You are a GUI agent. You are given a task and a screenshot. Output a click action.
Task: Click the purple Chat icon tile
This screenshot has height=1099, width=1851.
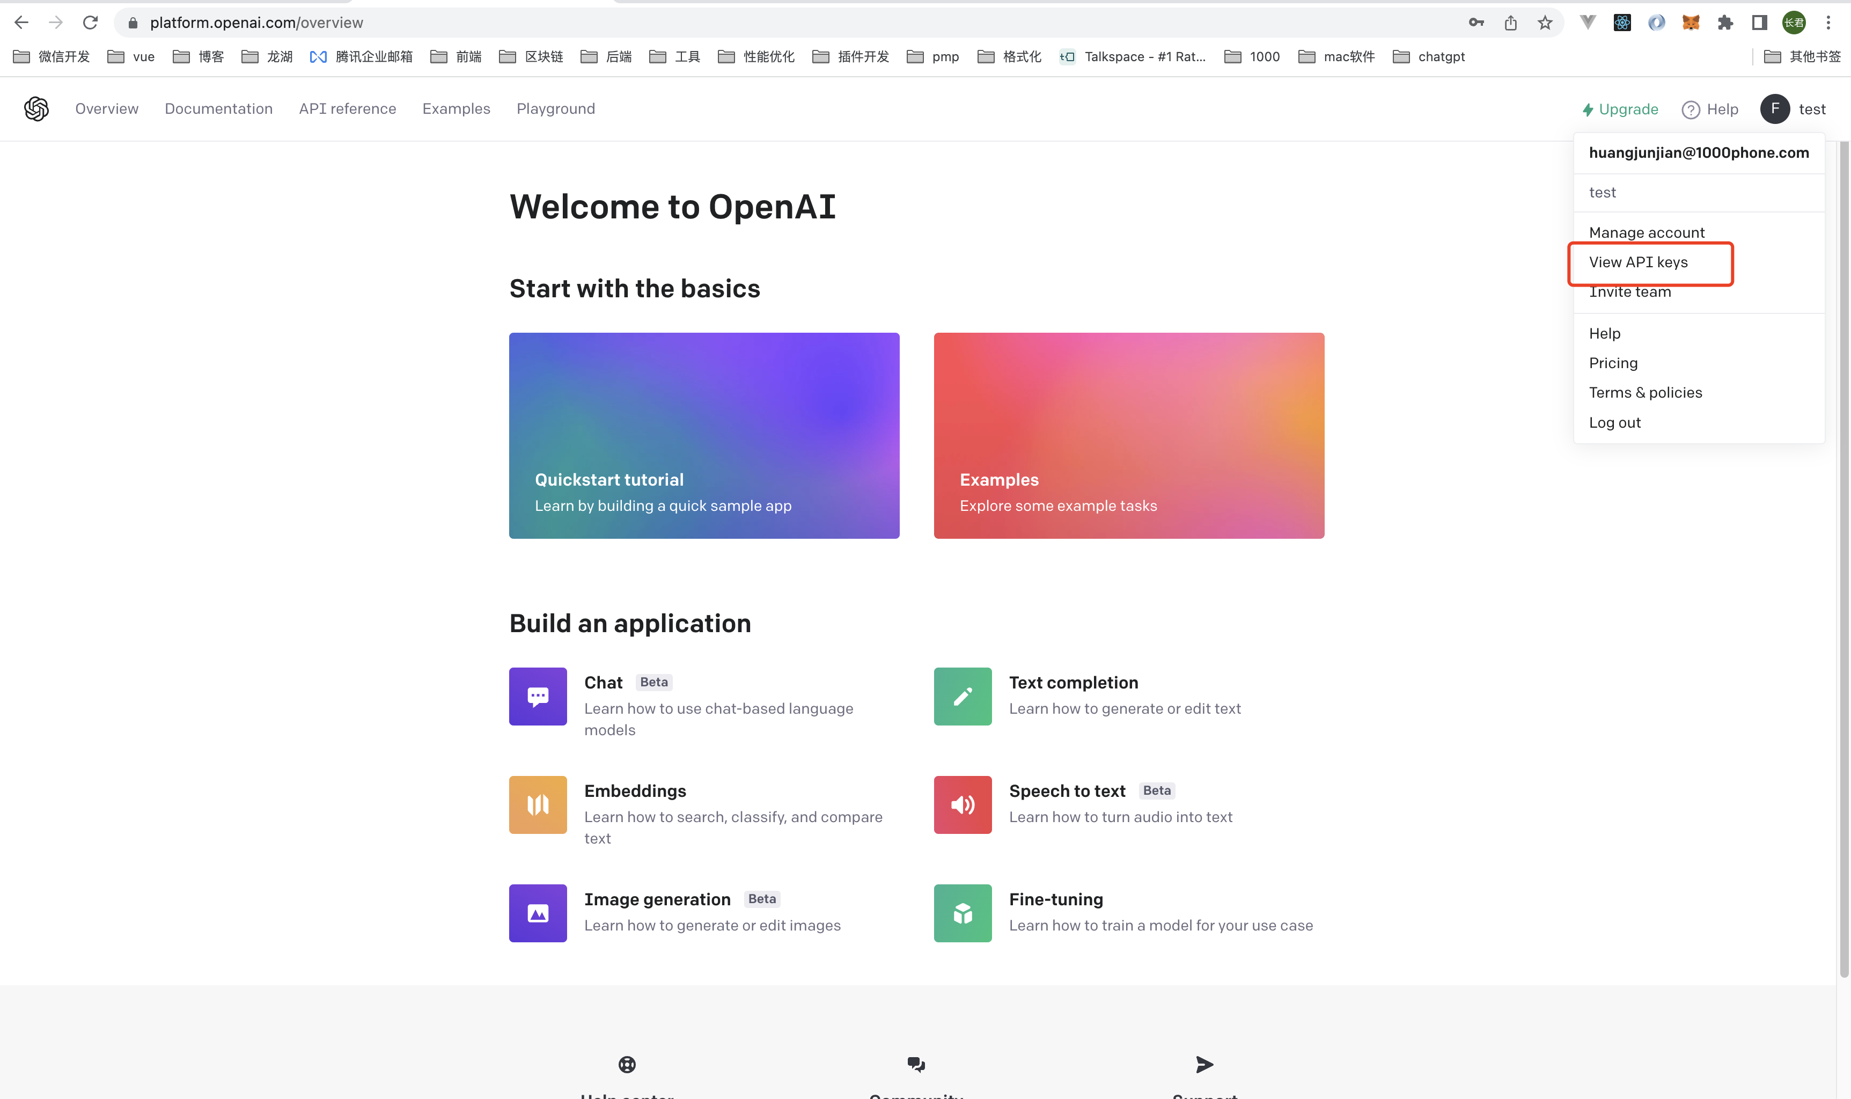(x=538, y=696)
